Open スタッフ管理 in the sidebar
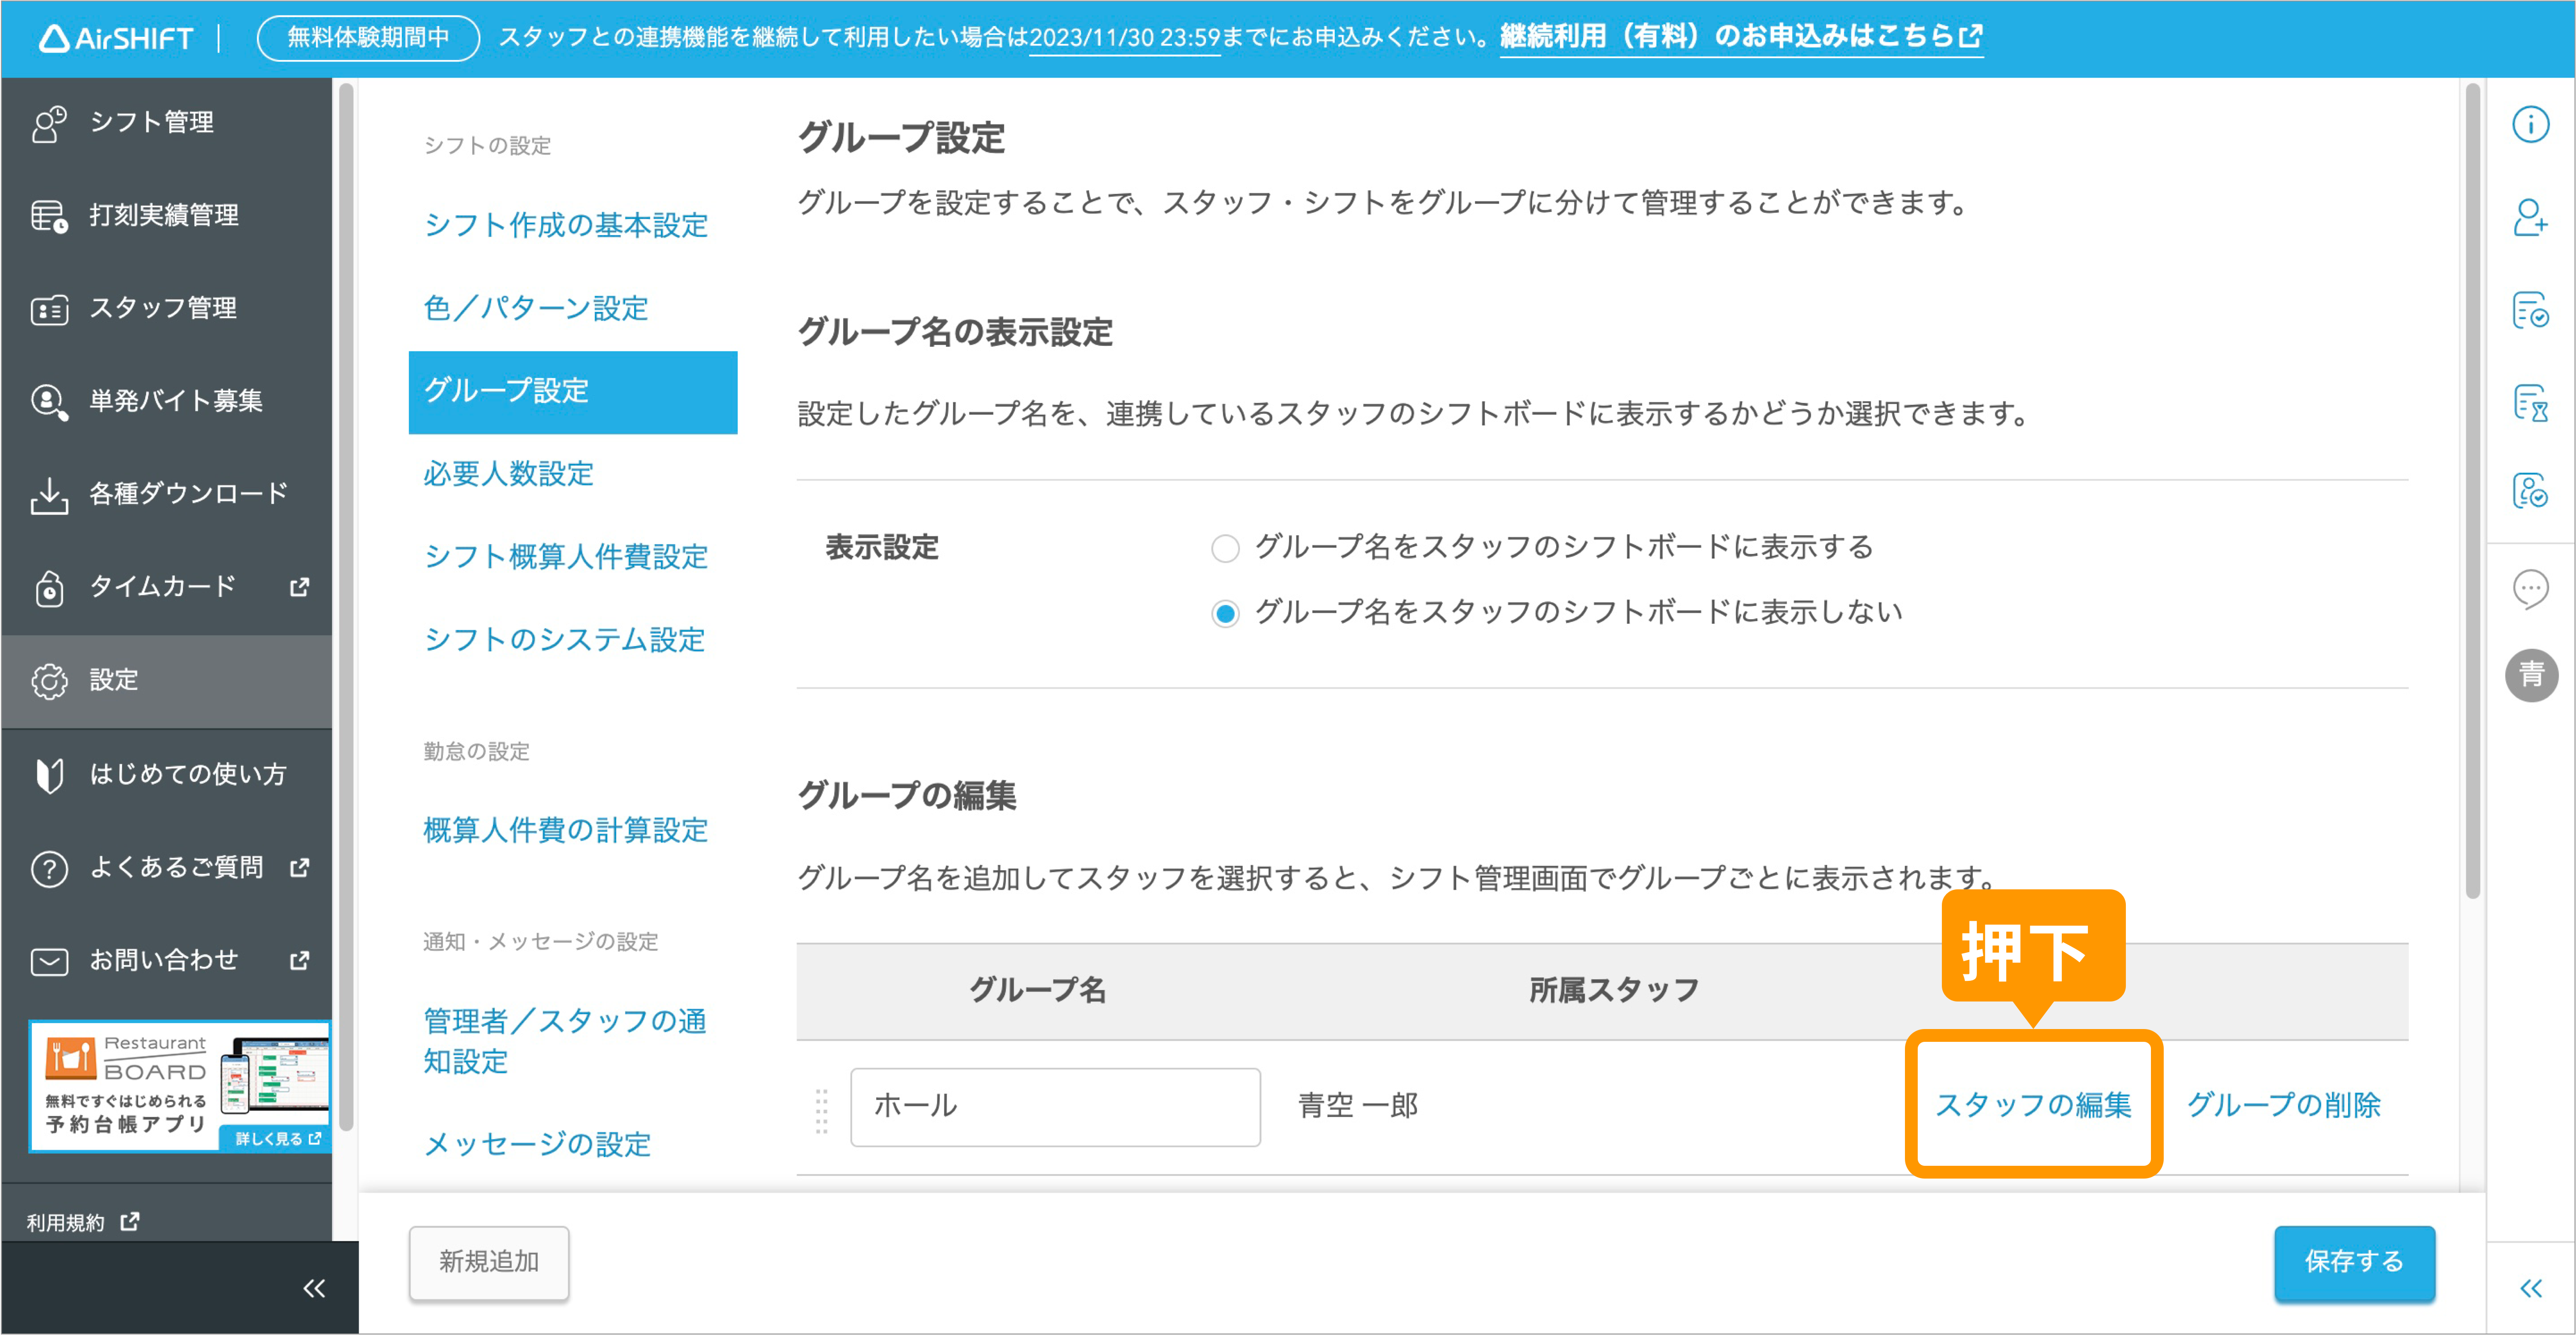Screen dimensions: 2576x1335 166,309
